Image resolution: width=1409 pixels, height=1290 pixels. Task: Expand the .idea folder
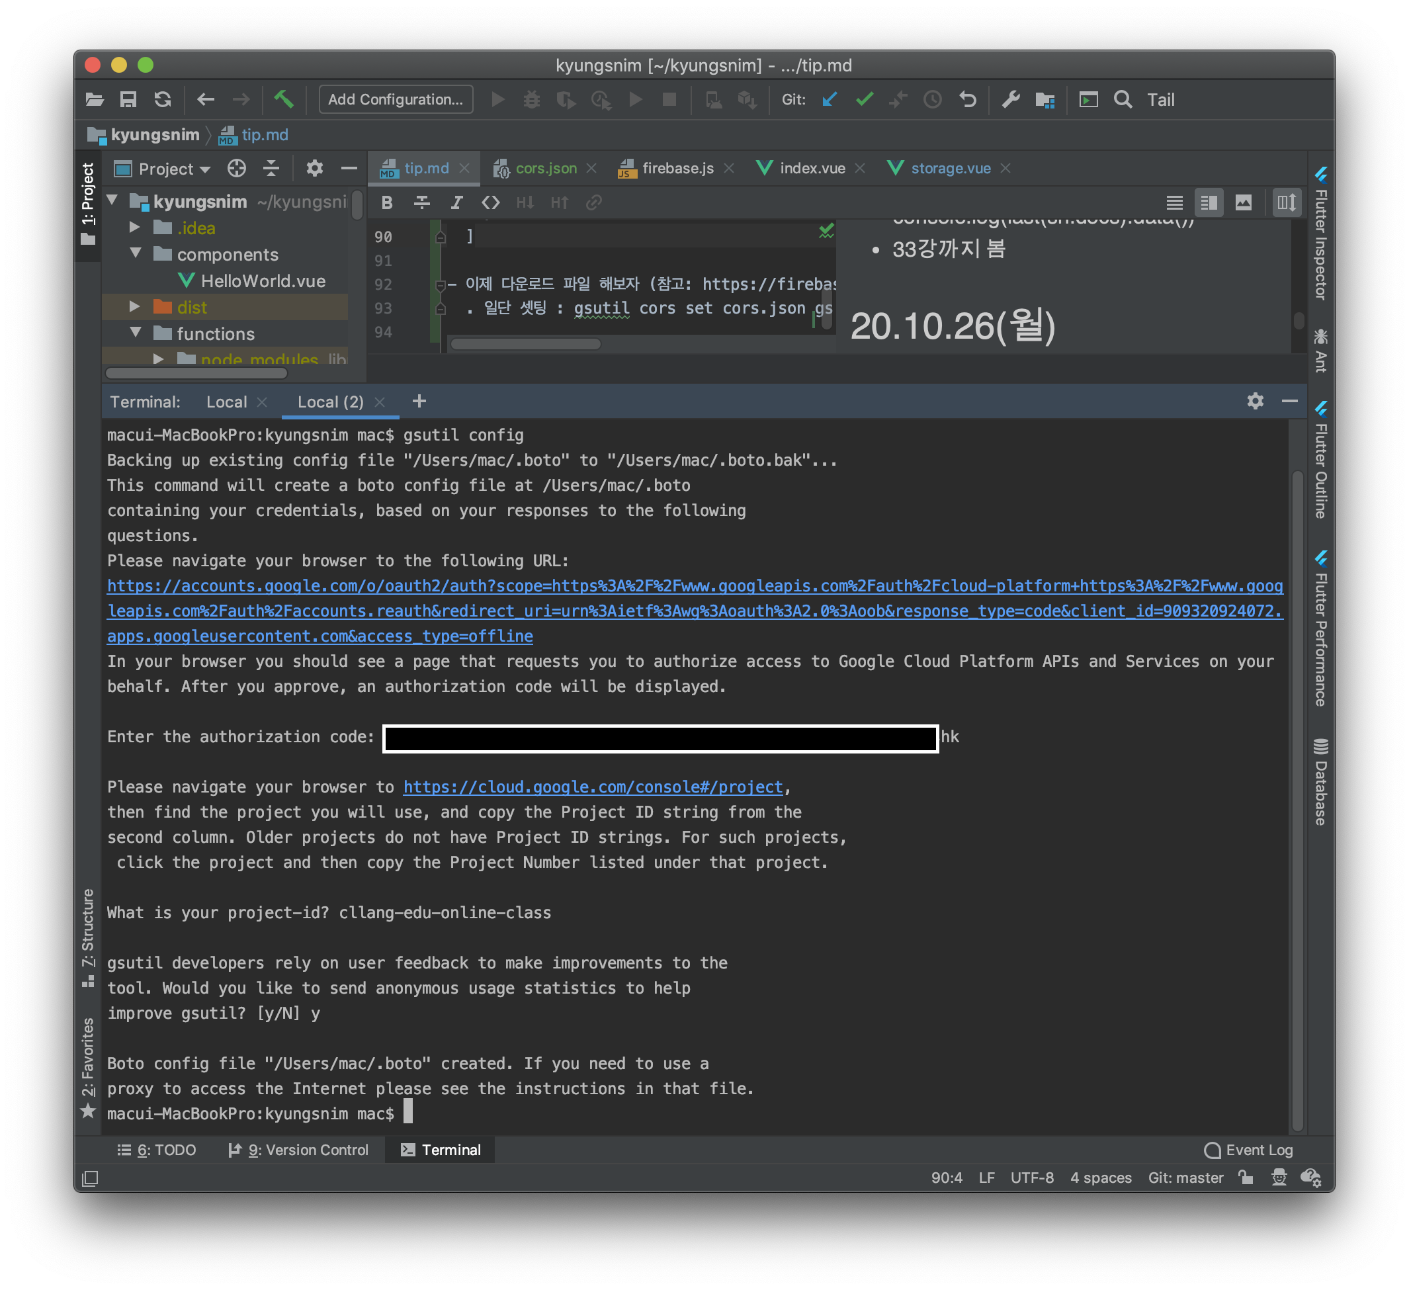tap(135, 228)
